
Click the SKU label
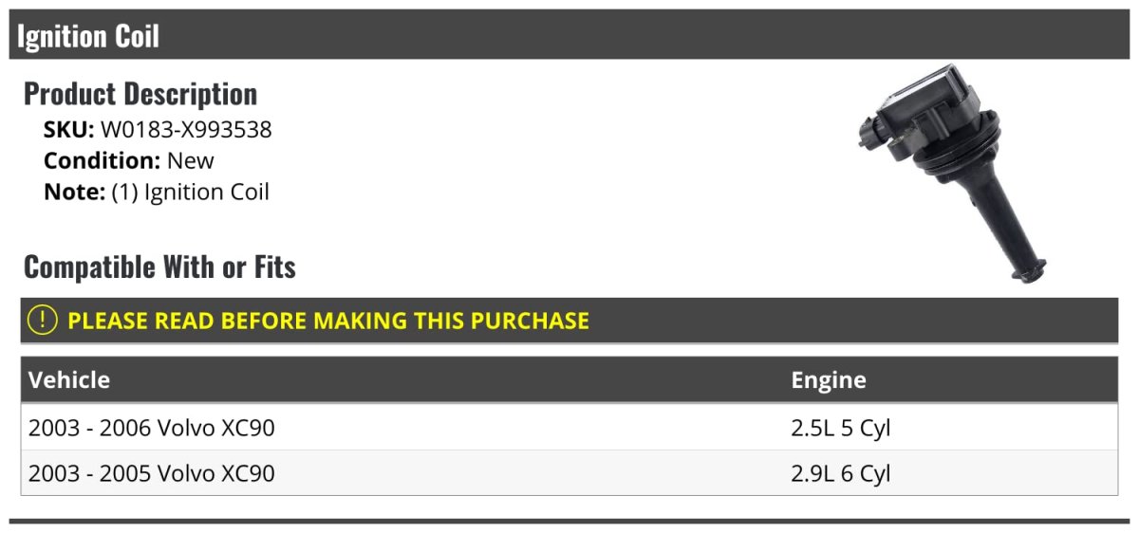point(68,129)
